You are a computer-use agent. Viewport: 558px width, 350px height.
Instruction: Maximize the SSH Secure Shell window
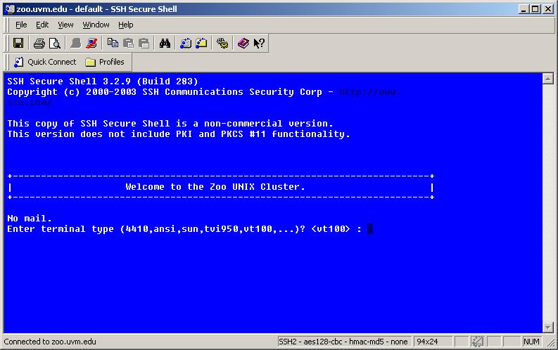click(535, 9)
